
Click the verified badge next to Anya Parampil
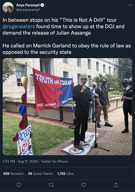click(x=42, y=5)
